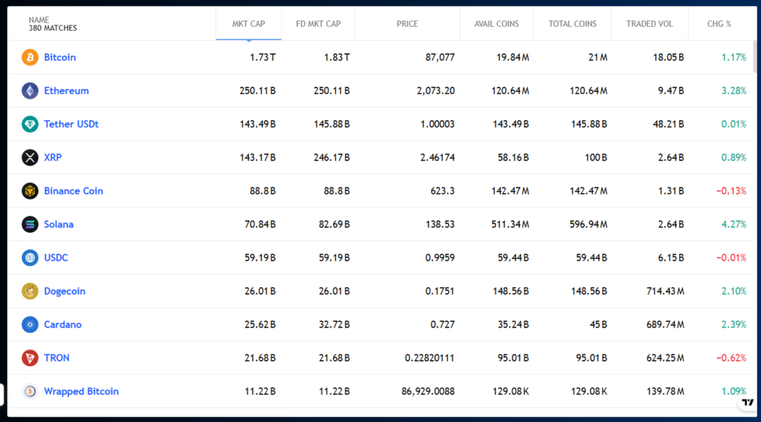Click the Dogecoin logo icon
This screenshot has height=422, width=761.
click(30, 291)
